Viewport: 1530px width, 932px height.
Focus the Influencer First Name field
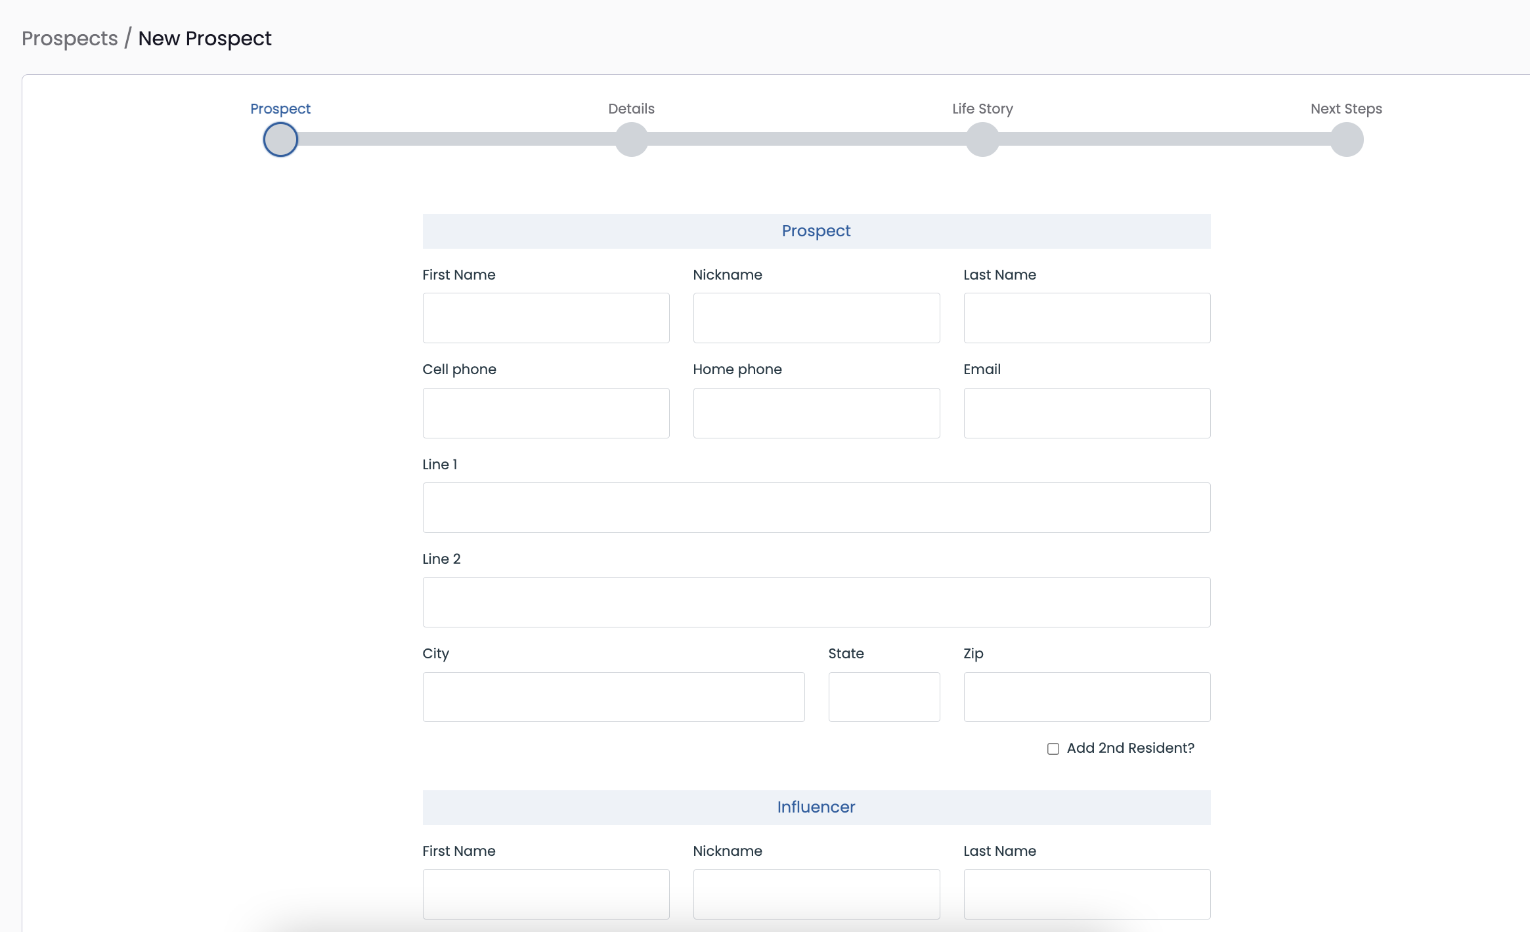546,894
